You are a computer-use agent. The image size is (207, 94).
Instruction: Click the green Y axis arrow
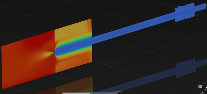[200, 83]
